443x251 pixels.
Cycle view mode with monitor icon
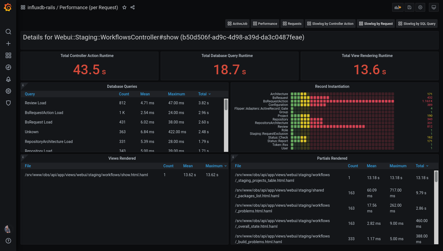[x=434, y=7]
